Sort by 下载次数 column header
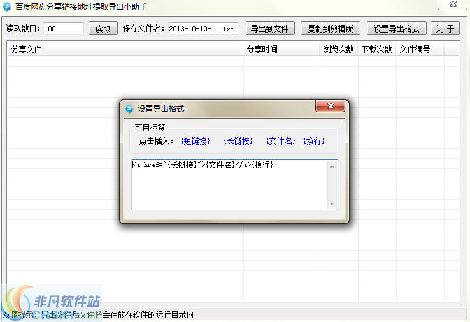Screen dimensions: 470x322 [377, 49]
